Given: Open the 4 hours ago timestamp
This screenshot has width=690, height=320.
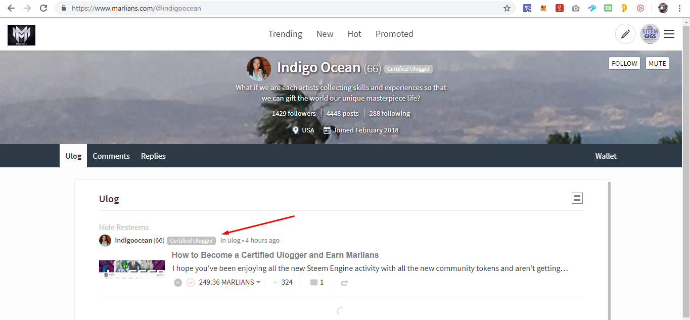Looking at the screenshot, I should click(x=262, y=240).
